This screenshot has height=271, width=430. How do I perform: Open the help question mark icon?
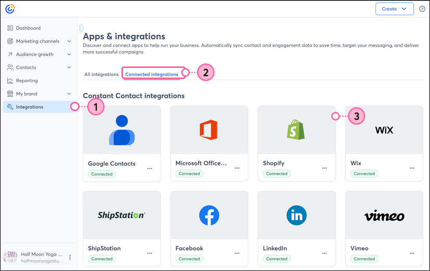(x=422, y=9)
